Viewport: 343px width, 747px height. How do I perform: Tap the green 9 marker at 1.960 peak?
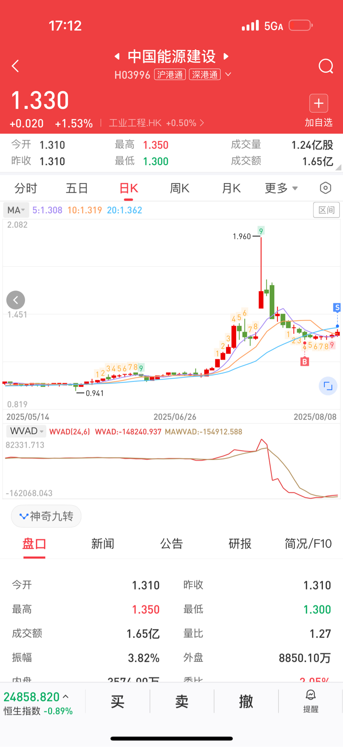point(261,231)
